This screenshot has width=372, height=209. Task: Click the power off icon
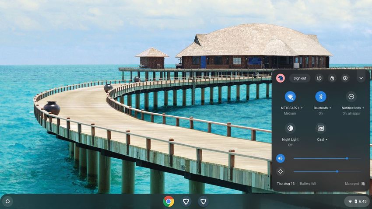tap(319, 78)
